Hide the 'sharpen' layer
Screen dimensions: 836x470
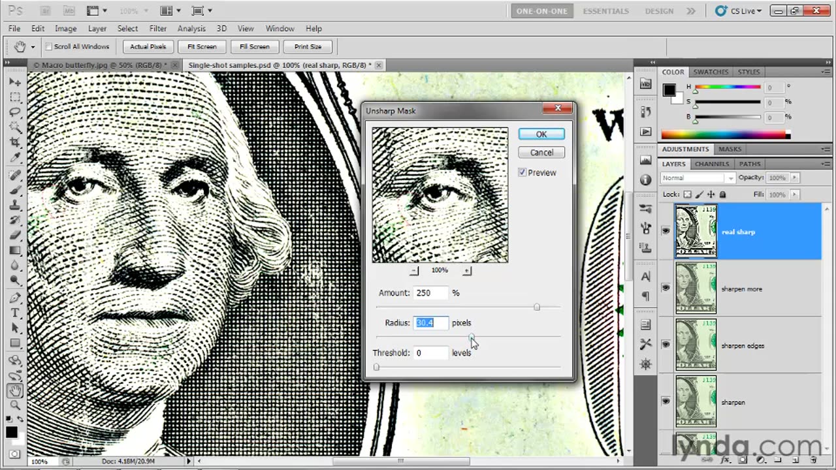tap(666, 401)
